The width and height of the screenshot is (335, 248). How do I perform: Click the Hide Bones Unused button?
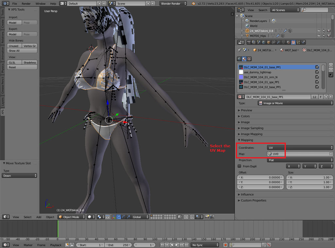click(x=14, y=46)
